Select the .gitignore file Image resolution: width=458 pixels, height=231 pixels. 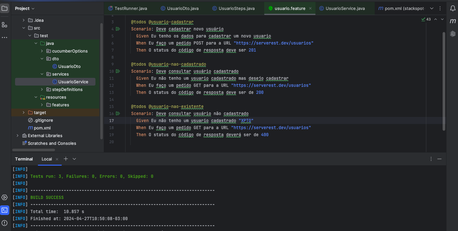pos(40,120)
